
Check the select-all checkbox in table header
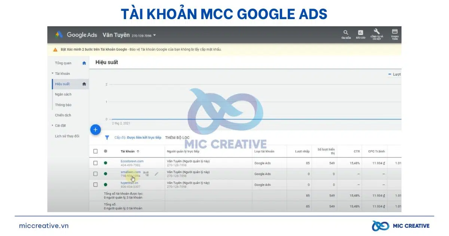[96, 151]
